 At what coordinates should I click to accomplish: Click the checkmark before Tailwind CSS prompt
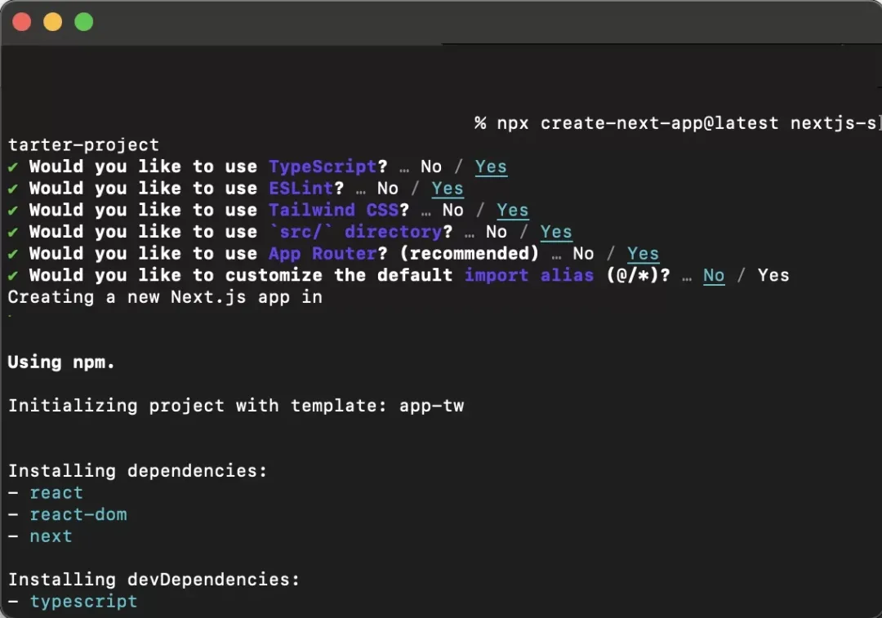pos(13,211)
